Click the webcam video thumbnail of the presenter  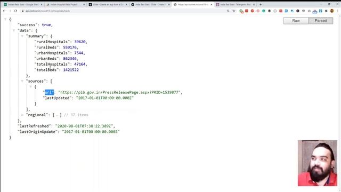pos(318,163)
